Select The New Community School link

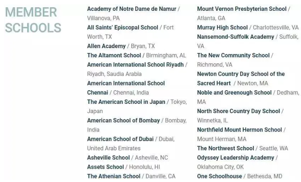[233, 55]
